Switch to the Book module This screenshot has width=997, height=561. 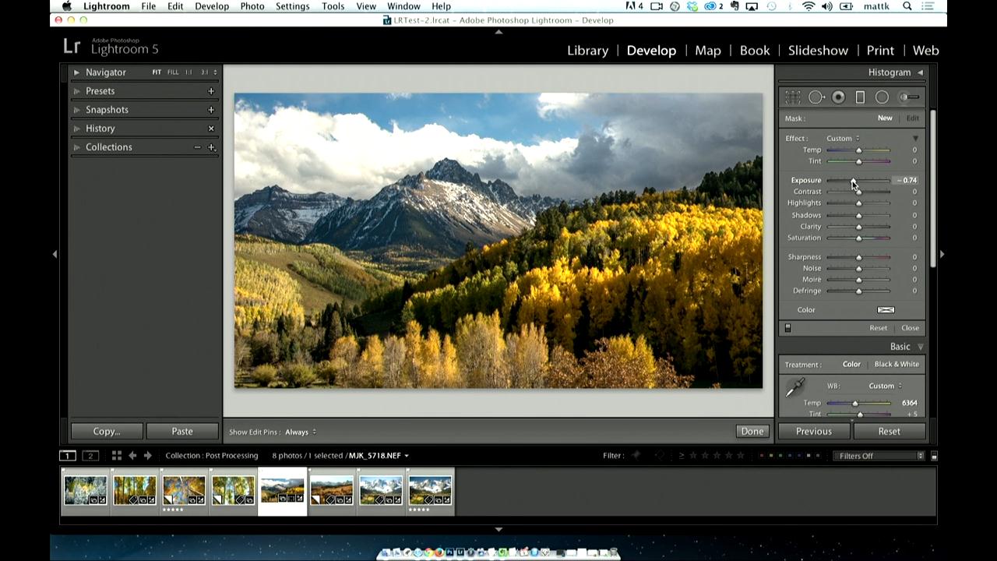754,50
